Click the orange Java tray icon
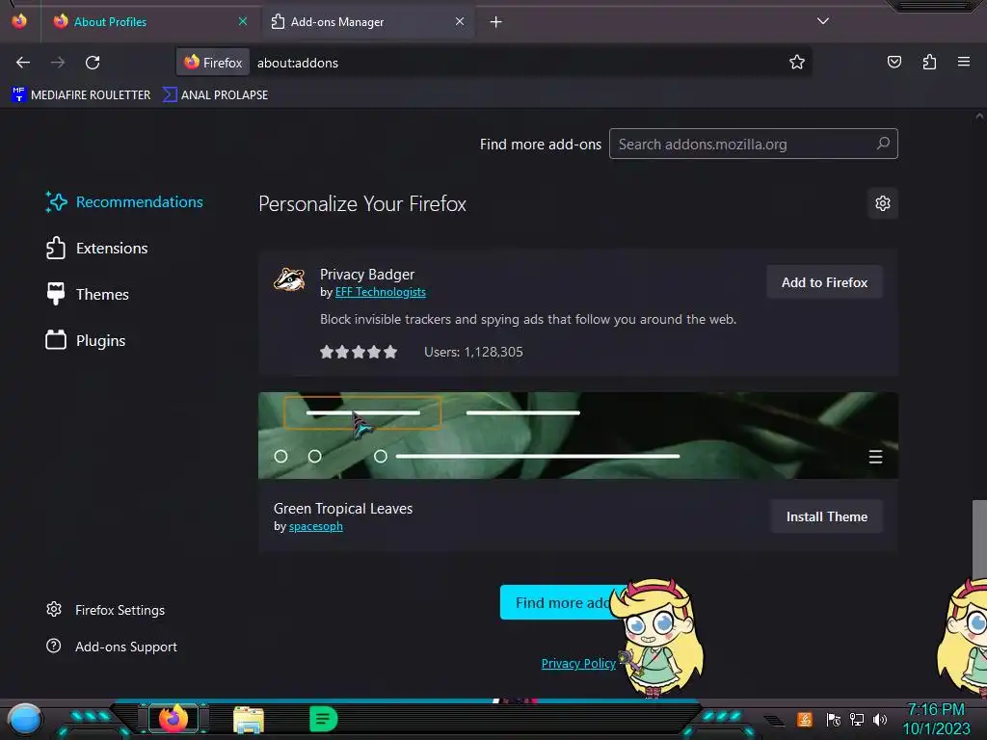The image size is (987, 740). [805, 719]
